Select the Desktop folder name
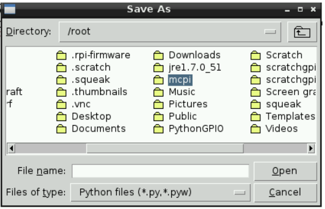Viewport: 325px width, 209px height. tap(91, 116)
